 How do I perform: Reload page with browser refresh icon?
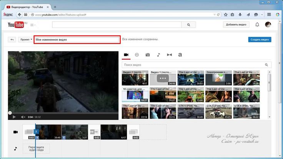tap(218, 15)
